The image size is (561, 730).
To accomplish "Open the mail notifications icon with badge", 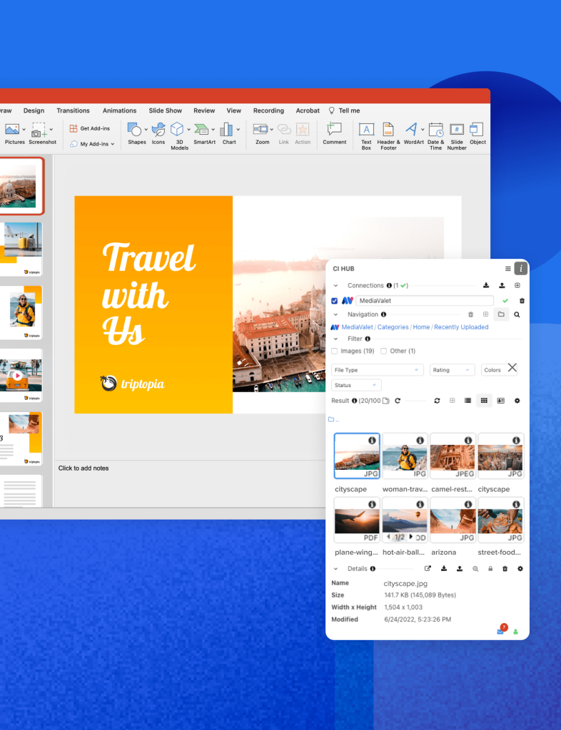I will pyautogui.click(x=501, y=630).
